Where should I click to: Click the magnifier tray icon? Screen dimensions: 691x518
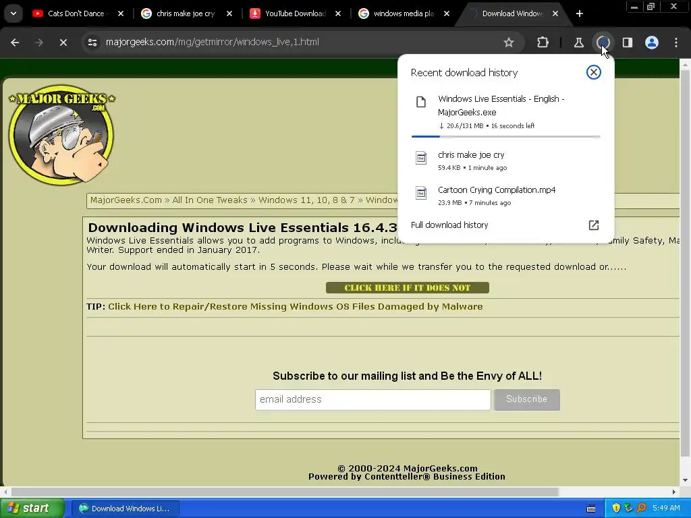[641, 509]
